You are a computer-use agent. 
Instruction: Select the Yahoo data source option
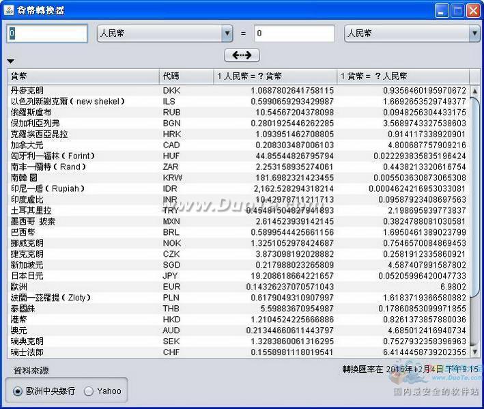pyautogui.click(x=89, y=391)
